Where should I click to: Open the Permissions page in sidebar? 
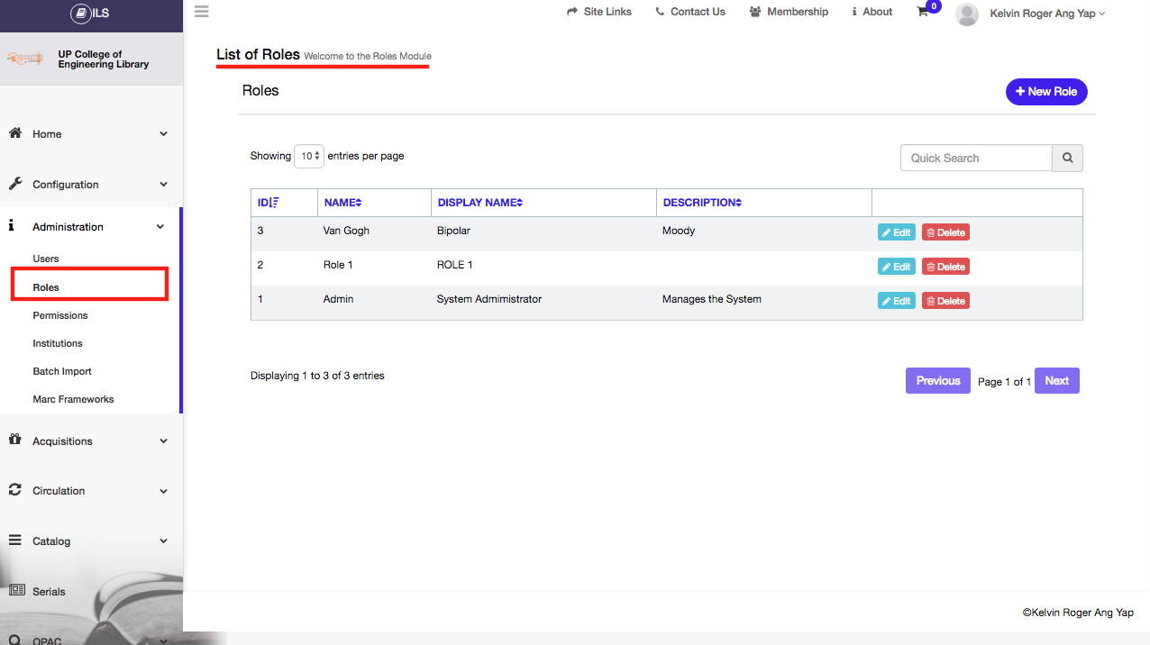coord(60,315)
